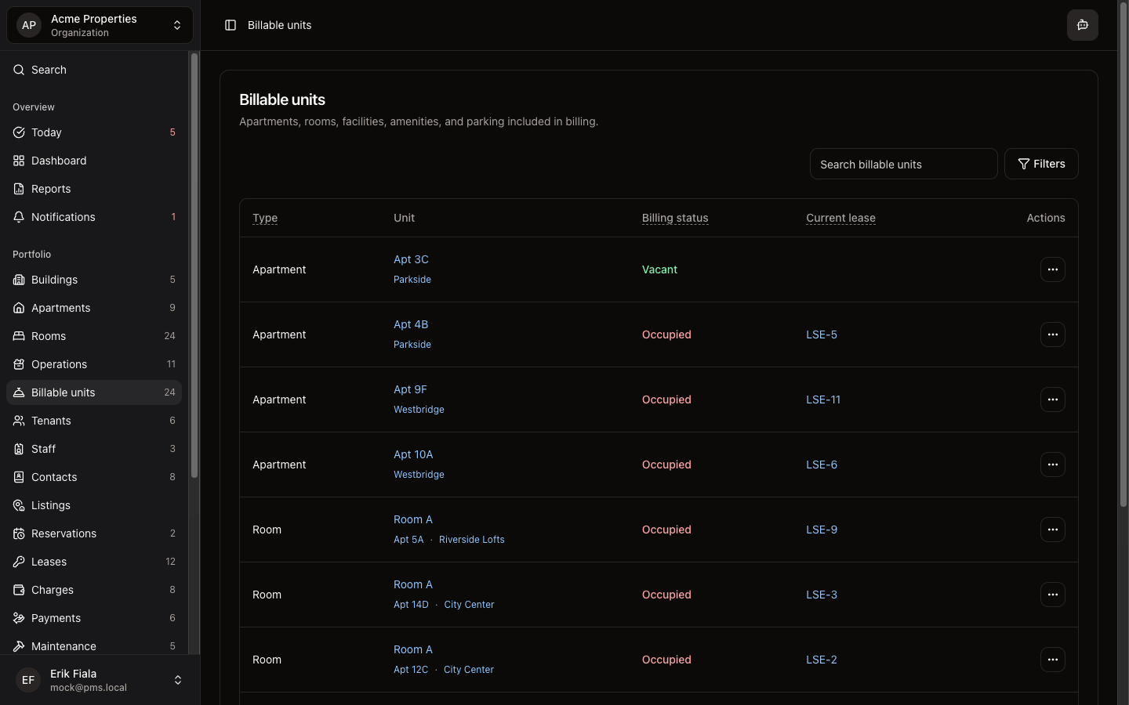Select the Rooms bed icon
The height and width of the screenshot is (705, 1129).
(x=18, y=336)
